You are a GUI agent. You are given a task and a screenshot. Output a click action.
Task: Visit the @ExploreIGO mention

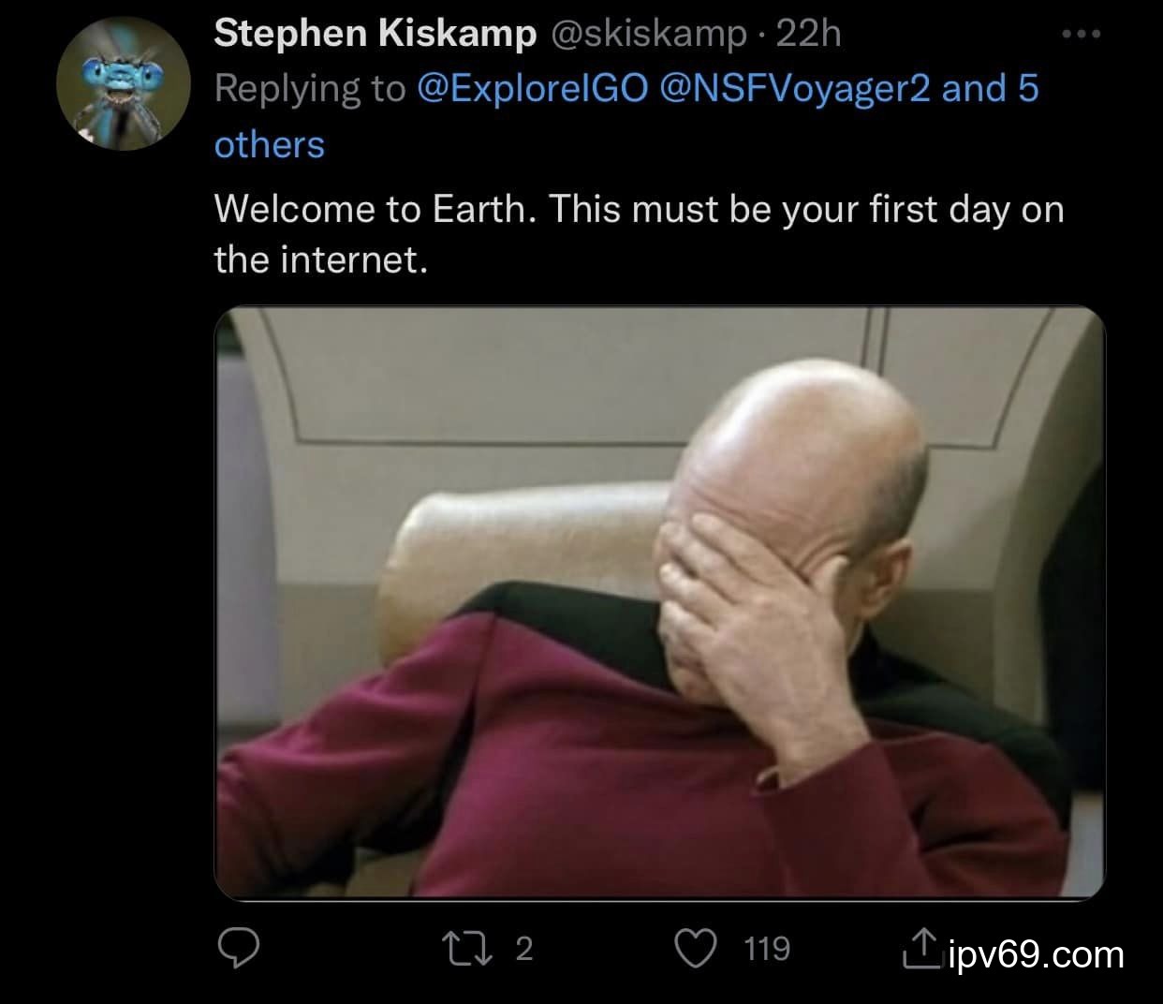[x=531, y=89]
